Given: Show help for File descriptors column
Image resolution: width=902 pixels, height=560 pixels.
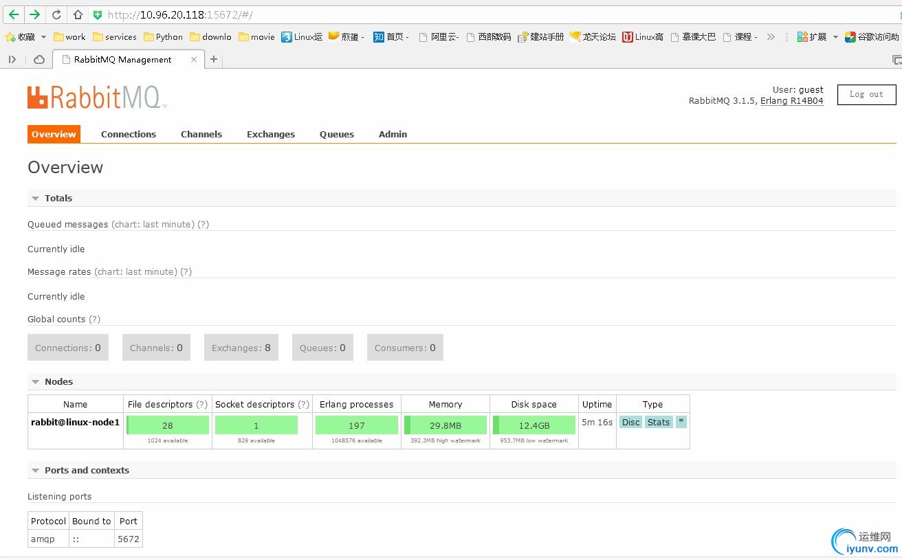Looking at the screenshot, I should [202, 405].
